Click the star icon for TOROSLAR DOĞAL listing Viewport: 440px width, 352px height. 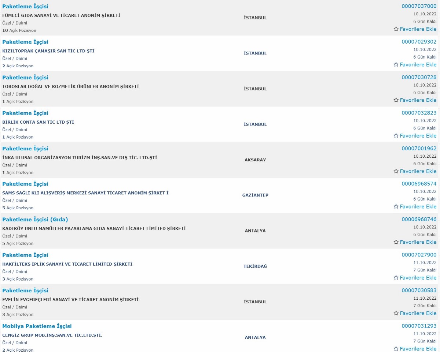[396, 100]
